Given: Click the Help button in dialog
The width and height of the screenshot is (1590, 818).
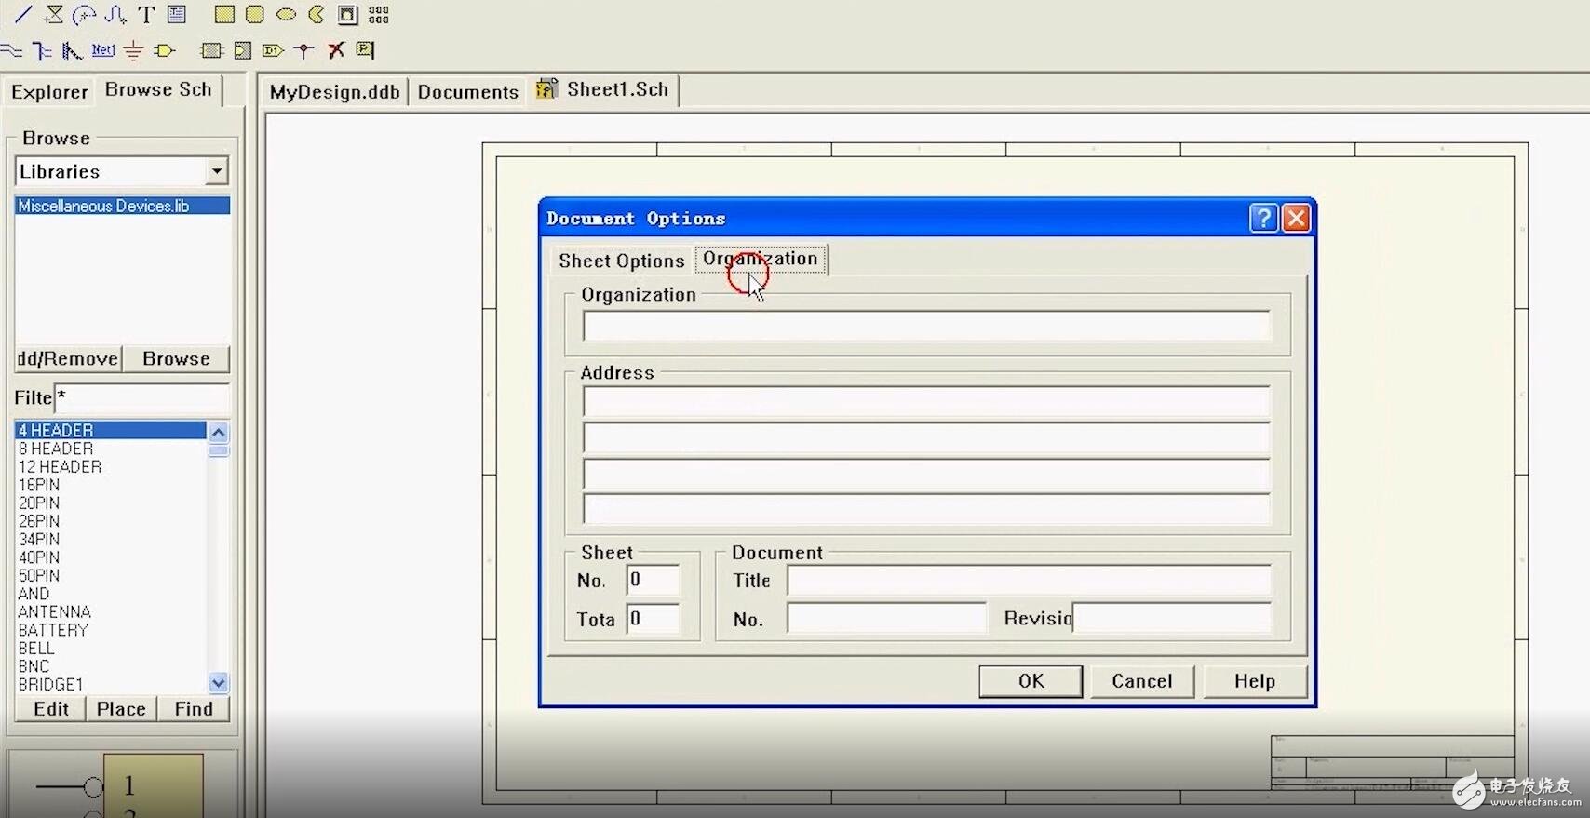Looking at the screenshot, I should (1255, 681).
